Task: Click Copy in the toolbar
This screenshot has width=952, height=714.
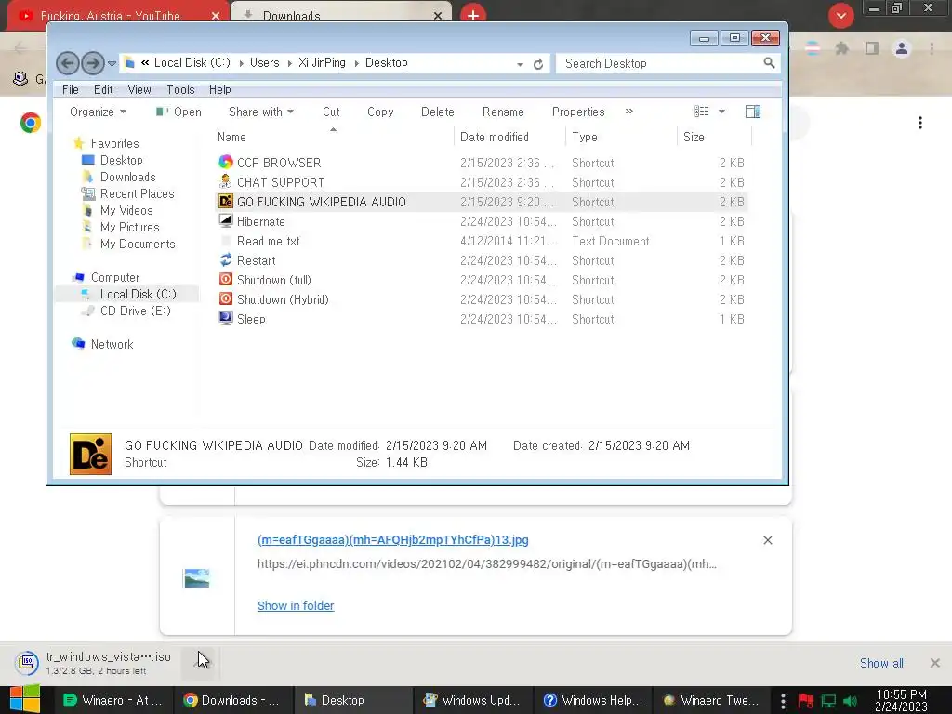Action: coord(380,112)
